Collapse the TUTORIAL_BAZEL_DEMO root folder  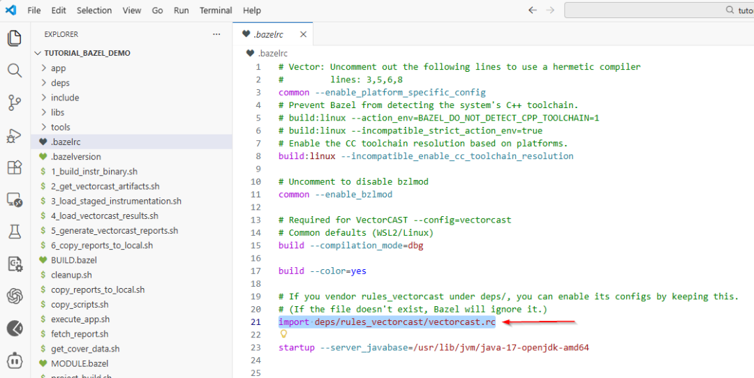point(131,53)
